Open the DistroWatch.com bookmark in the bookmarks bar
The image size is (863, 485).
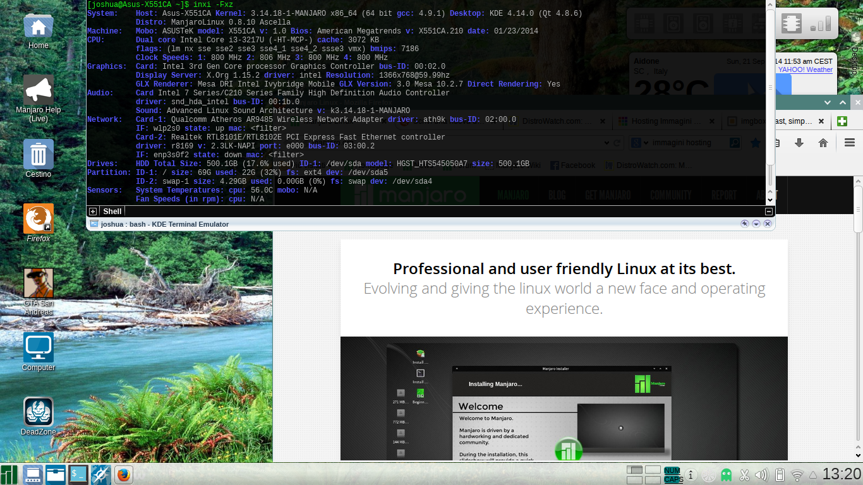[649, 165]
